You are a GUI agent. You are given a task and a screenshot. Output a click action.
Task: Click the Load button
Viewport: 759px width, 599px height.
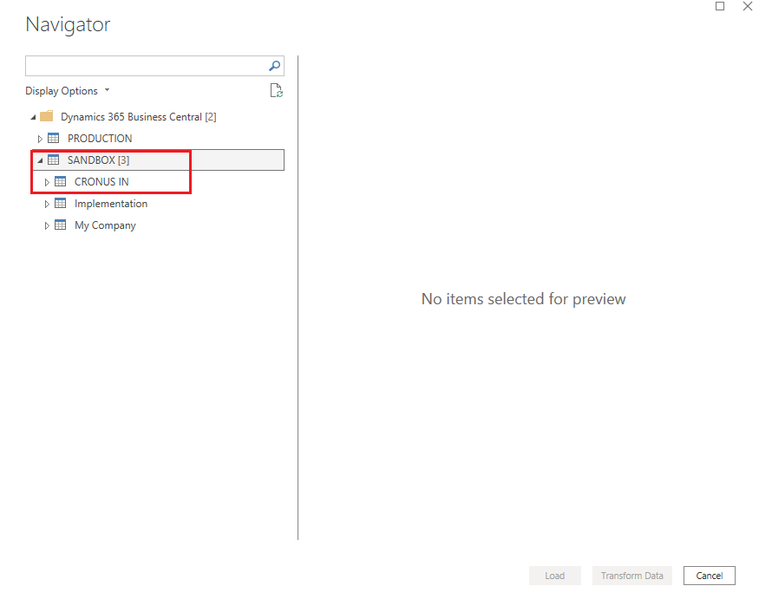coord(555,576)
